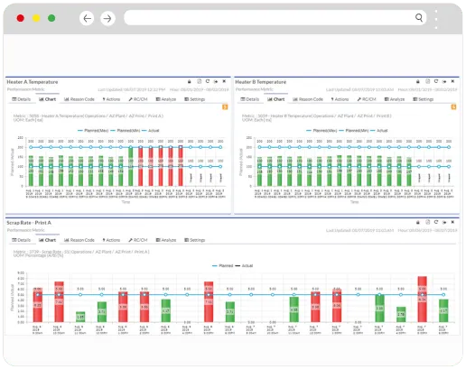Image resolution: width=466 pixels, height=369 pixels.
Task: Toggle Planned legend series in Scrap Rate chart
Action: click(223, 266)
